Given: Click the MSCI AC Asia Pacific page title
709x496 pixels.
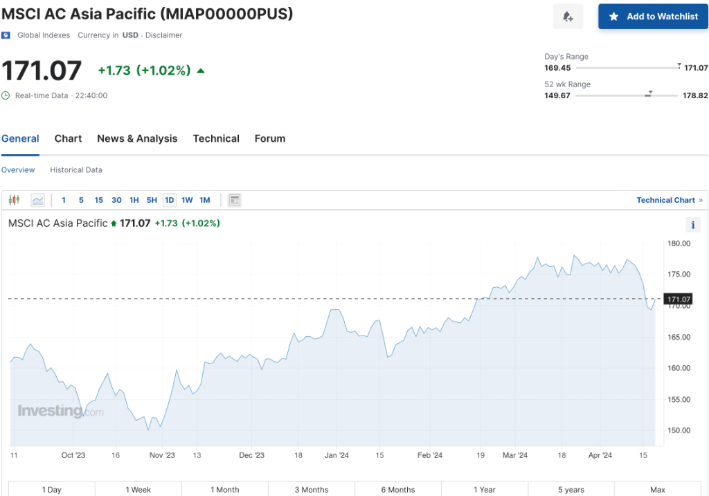Looking at the screenshot, I should pyautogui.click(x=147, y=14).
